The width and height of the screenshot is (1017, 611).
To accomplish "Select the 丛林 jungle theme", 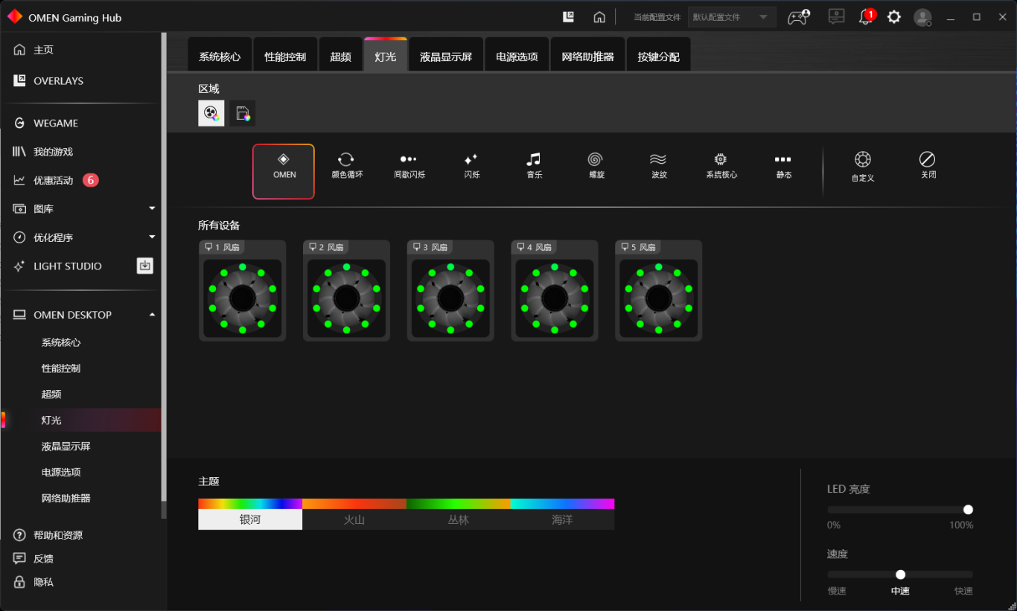I will point(459,519).
